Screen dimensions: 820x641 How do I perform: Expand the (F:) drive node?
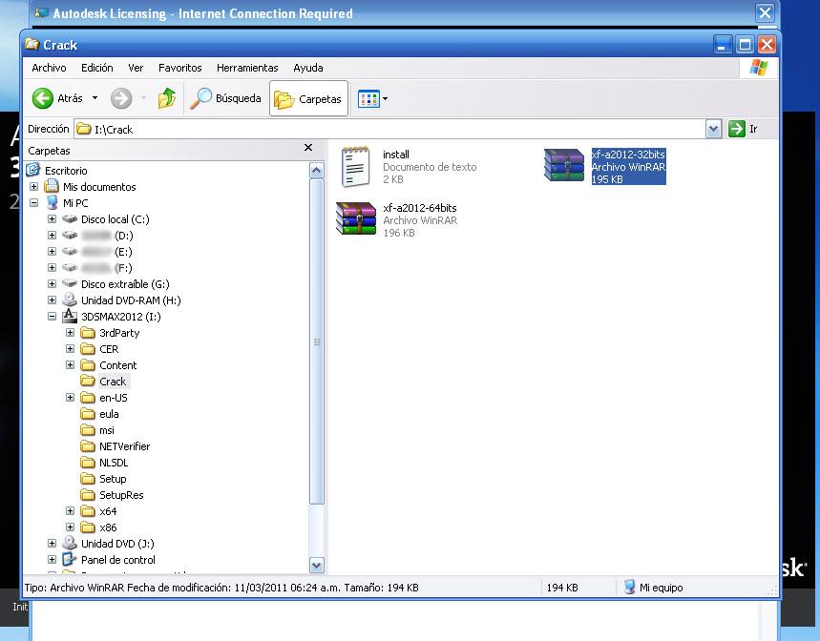[52, 267]
